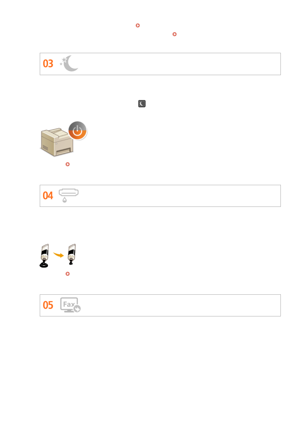Click the right toner bottle with small drop
304x430 pixels.
(x=72, y=254)
